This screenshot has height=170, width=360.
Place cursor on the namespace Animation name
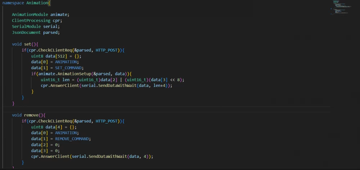point(38,3)
